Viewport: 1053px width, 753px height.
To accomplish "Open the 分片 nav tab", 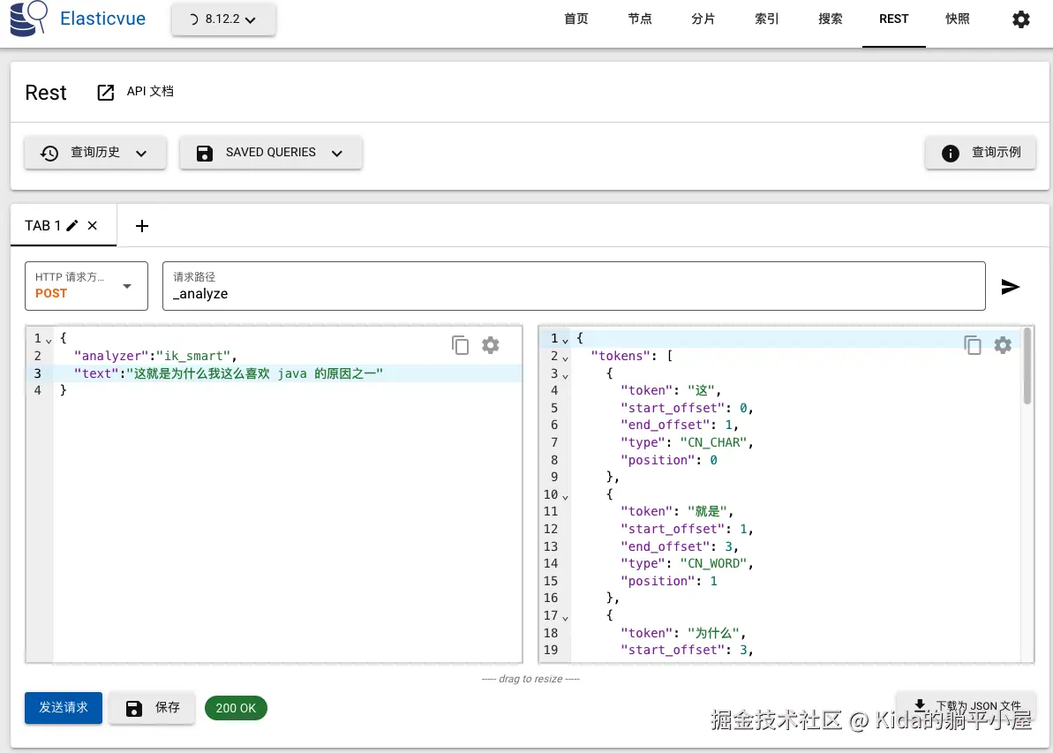I will tap(703, 19).
